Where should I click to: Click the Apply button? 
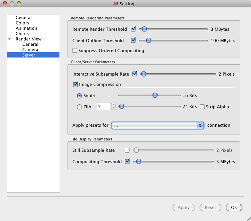point(184,208)
